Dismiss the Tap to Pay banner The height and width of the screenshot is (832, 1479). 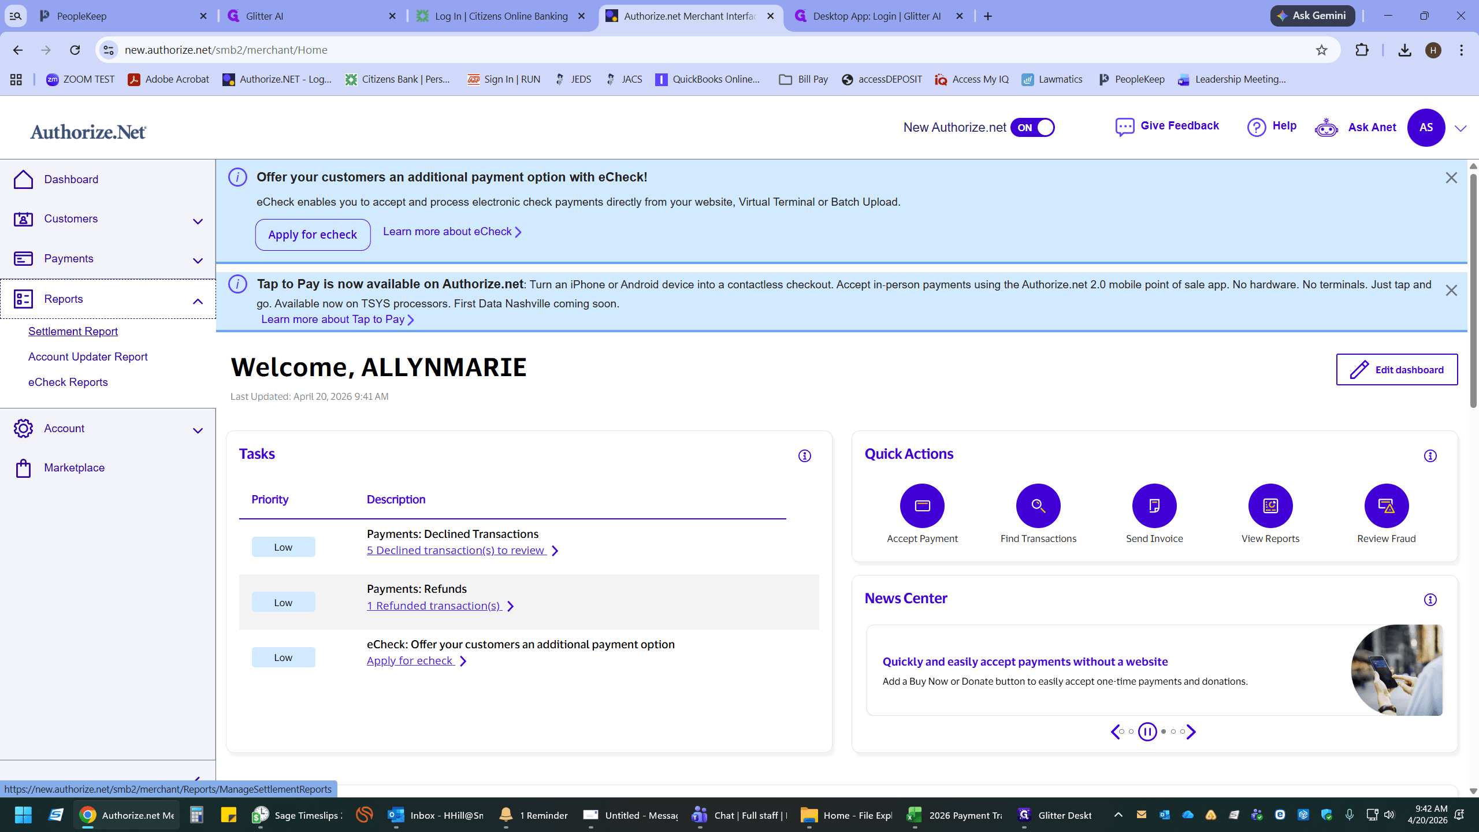pyautogui.click(x=1451, y=291)
